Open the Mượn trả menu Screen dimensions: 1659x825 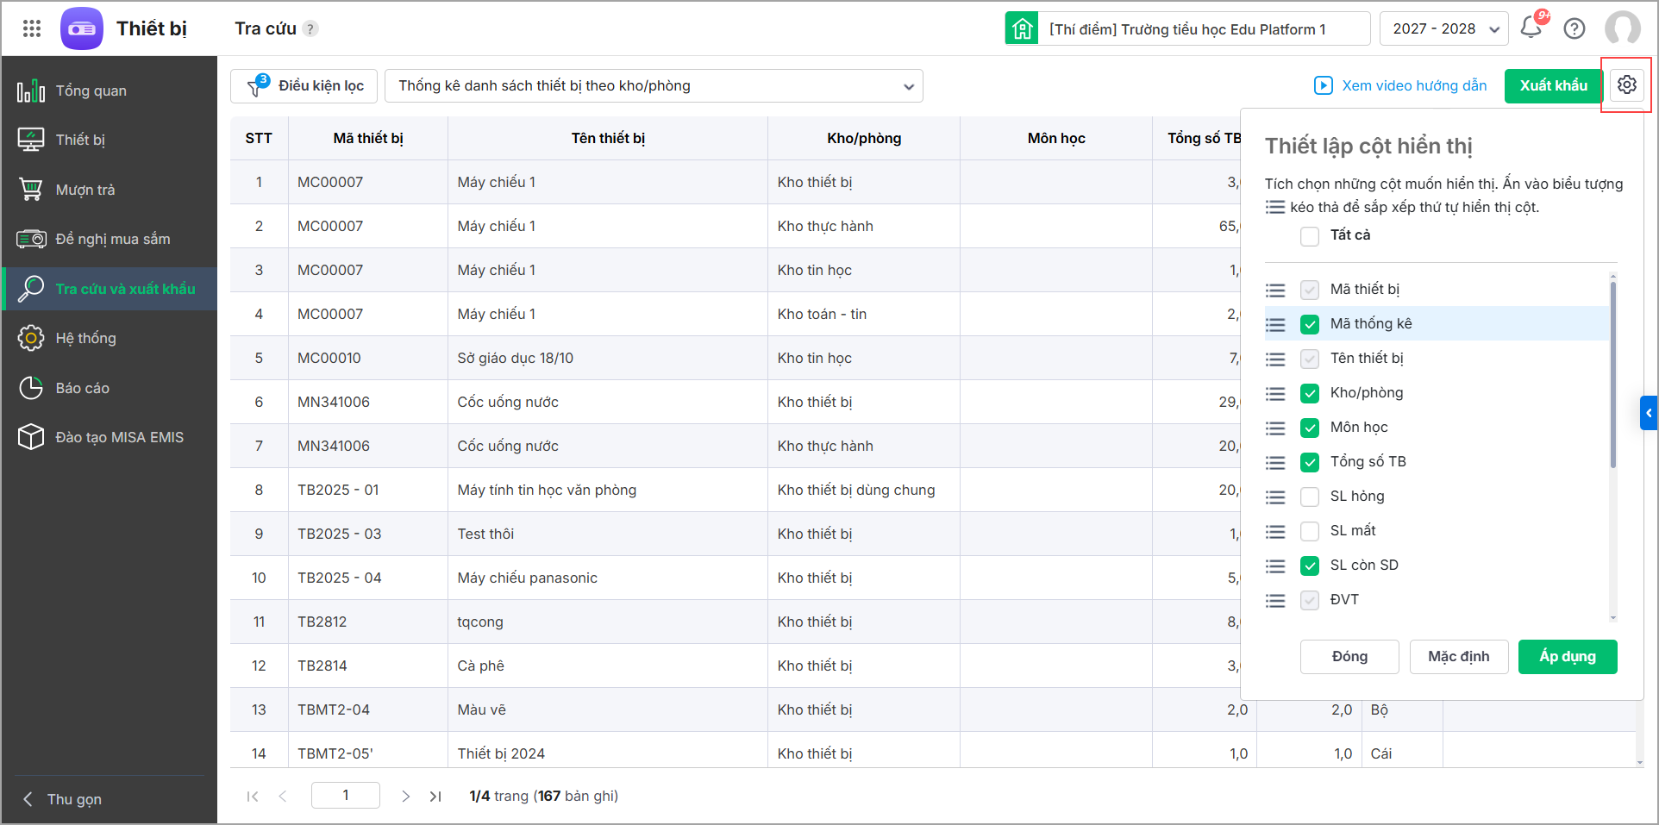click(85, 190)
